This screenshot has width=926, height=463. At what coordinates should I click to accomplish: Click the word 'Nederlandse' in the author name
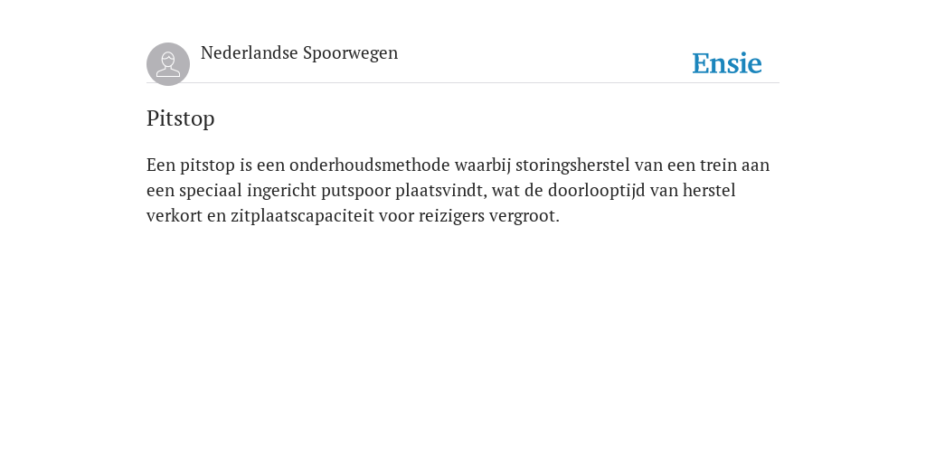tap(250, 52)
